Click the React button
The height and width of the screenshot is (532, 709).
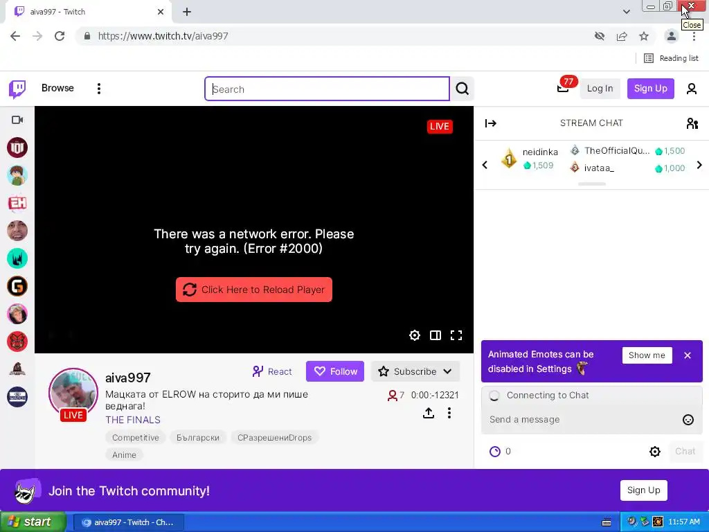pyautogui.click(x=272, y=371)
